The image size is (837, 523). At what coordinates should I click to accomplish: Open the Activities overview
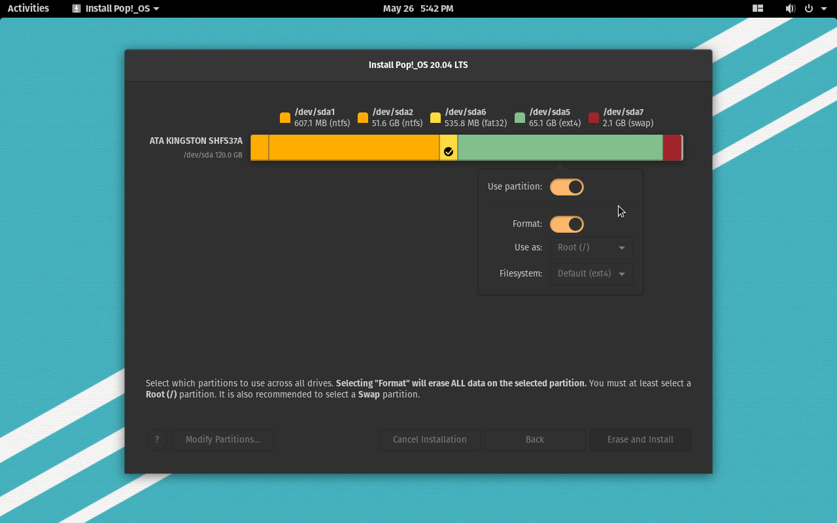point(28,8)
